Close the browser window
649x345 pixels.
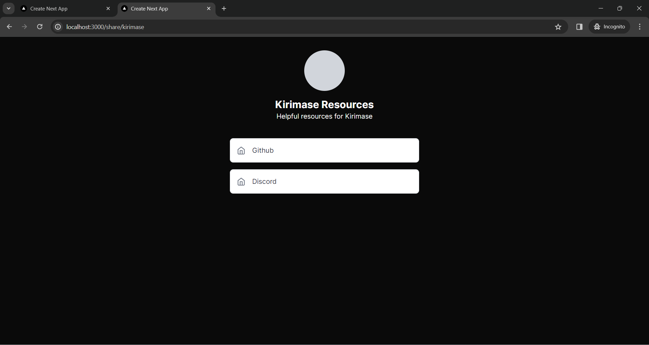point(639,8)
